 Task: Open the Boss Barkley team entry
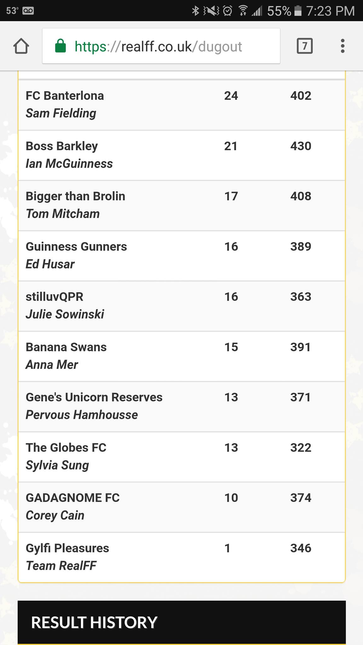182,155
